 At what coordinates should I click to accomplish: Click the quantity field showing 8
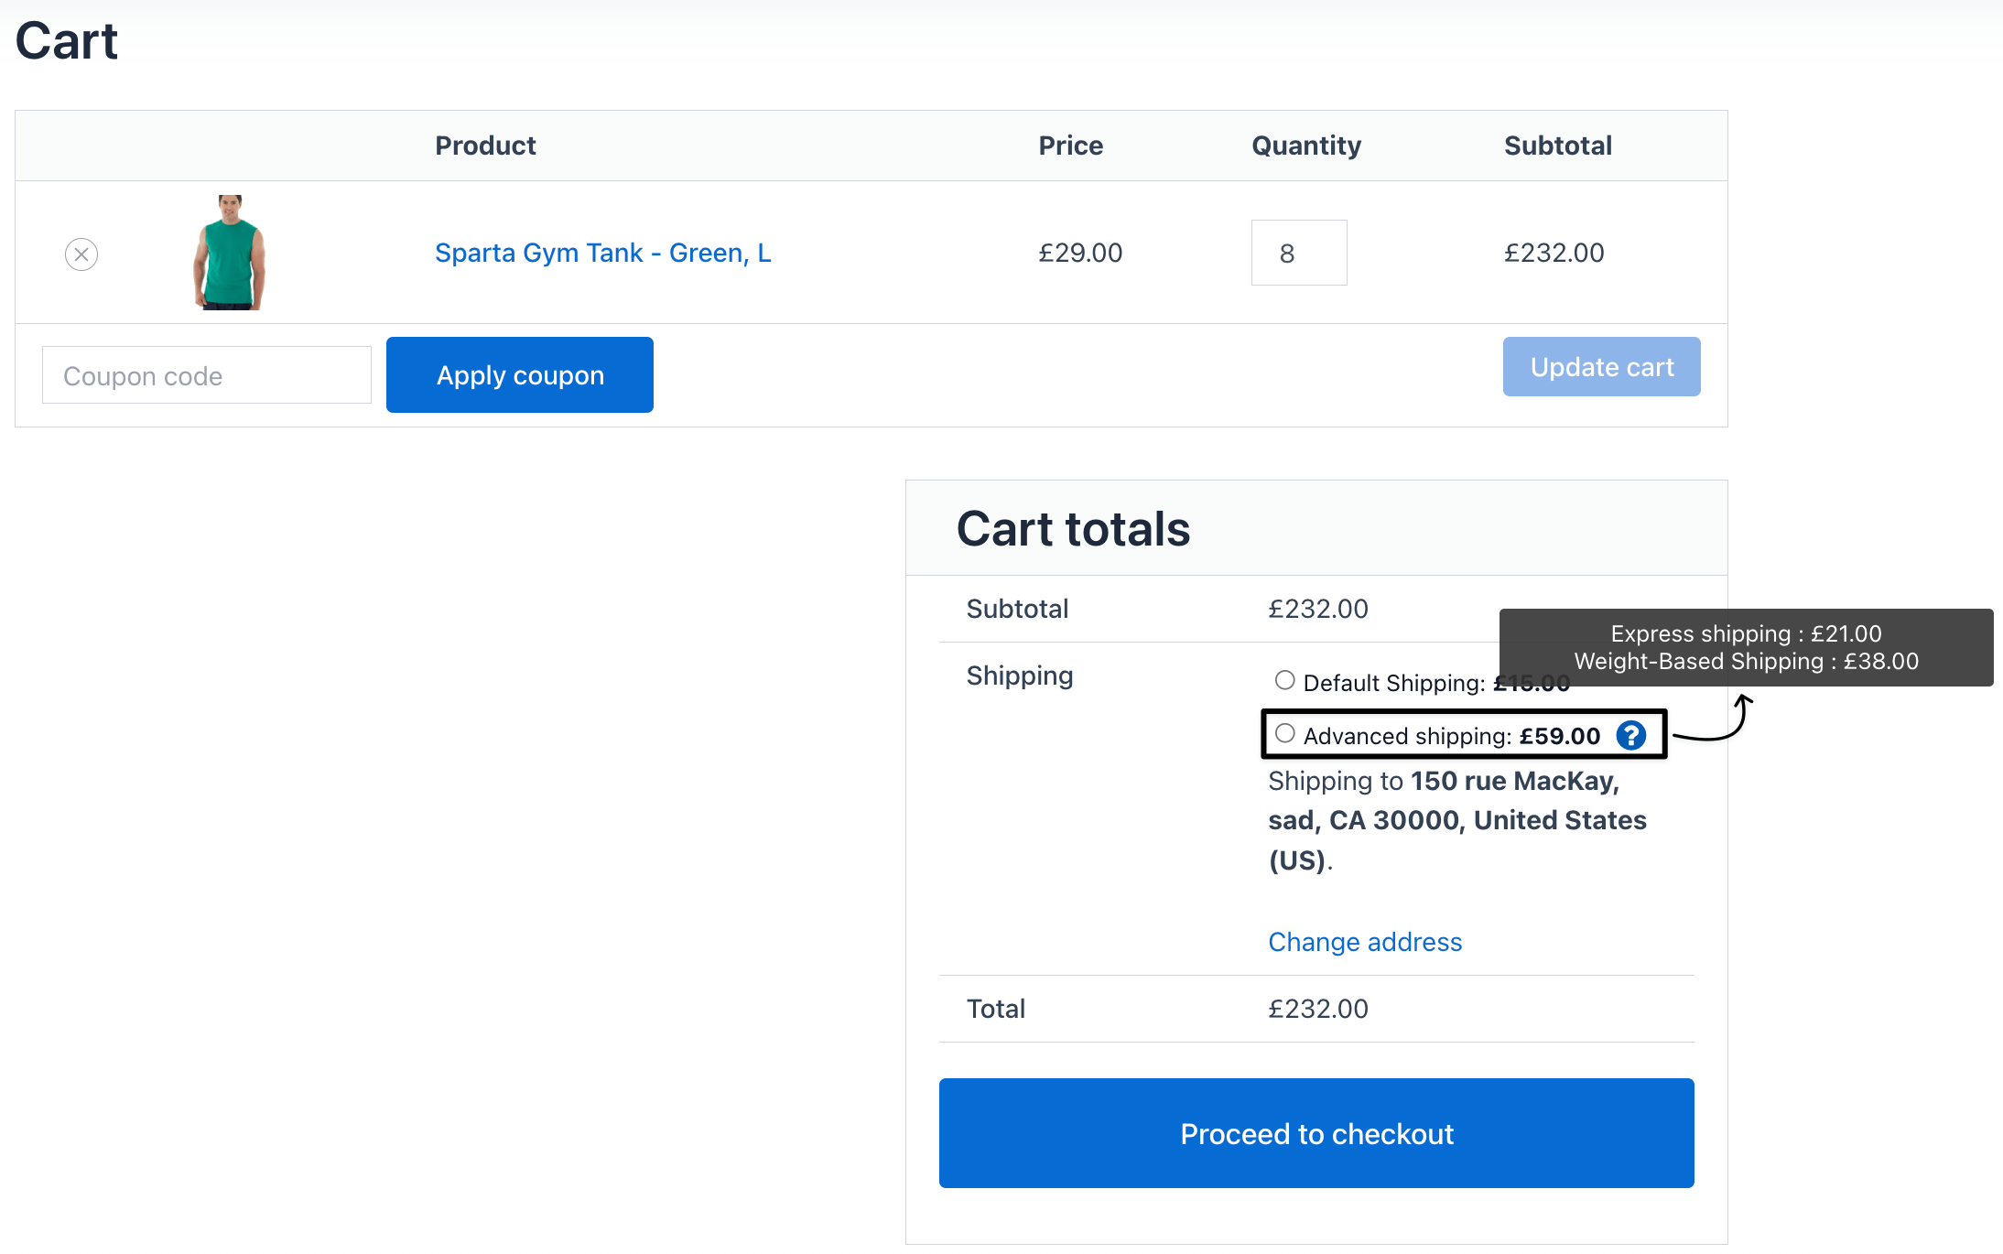[1298, 253]
